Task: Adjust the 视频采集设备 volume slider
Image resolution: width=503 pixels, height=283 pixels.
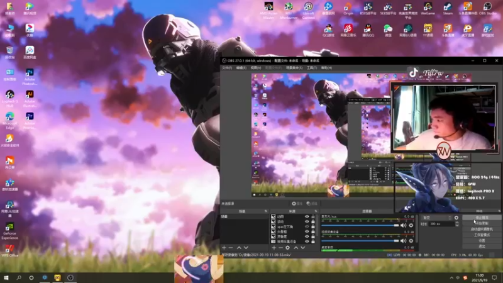Action: tap(360, 241)
